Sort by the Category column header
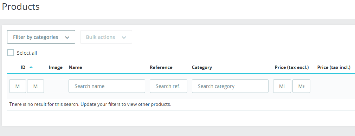The height and width of the screenshot is (136, 355). click(202, 67)
